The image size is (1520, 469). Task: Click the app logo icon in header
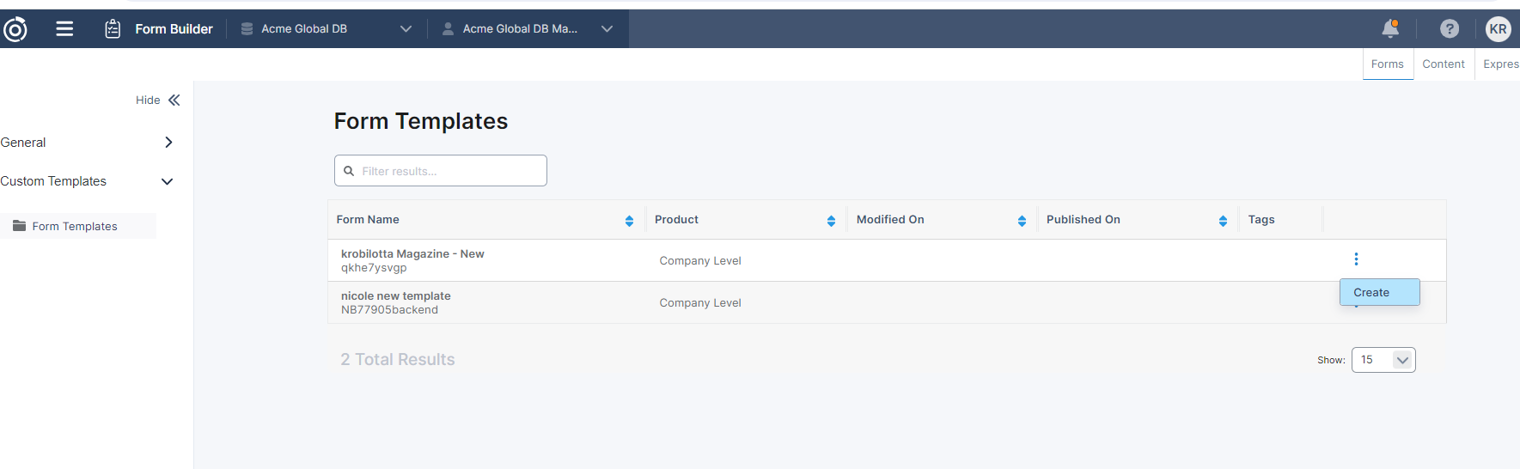coord(15,29)
